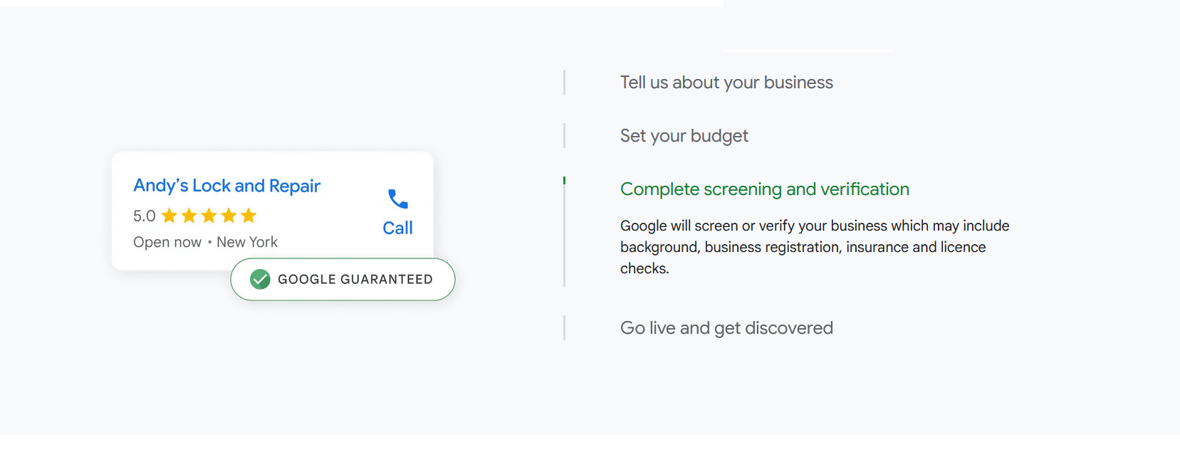
Task: Click the green checkmark badge icon
Action: click(260, 279)
